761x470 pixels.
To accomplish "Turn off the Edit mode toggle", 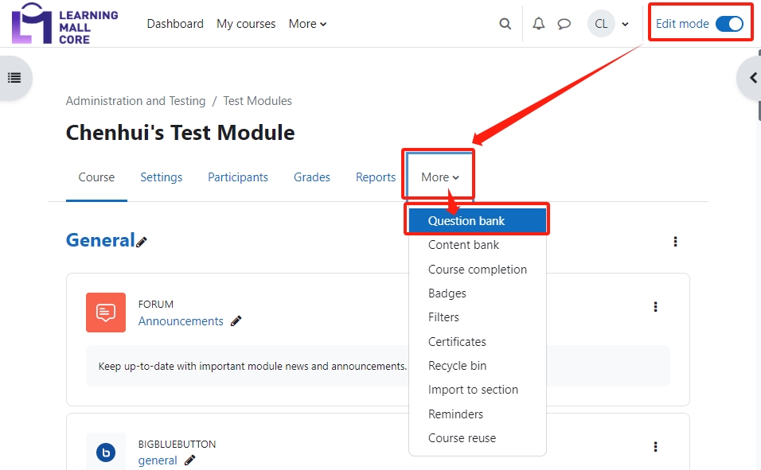I will point(731,24).
